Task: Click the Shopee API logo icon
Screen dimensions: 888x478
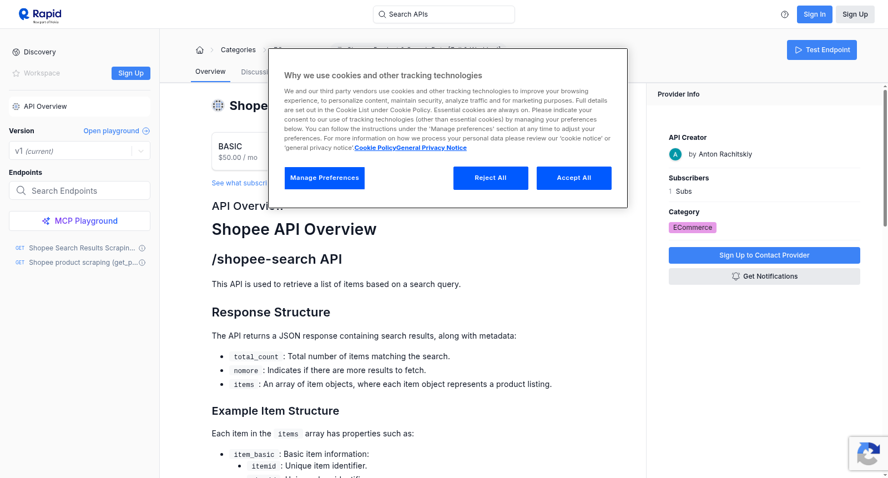Action: [x=218, y=105]
